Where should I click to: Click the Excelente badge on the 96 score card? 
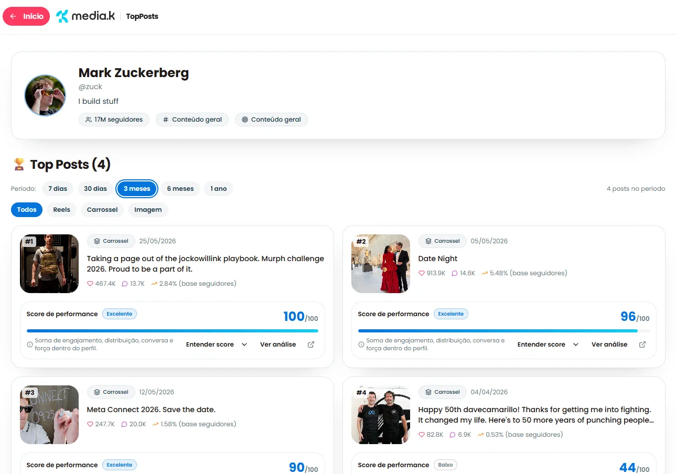tap(451, 314)
